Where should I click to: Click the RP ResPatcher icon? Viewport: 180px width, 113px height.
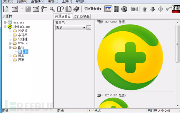(x=60, y=9)
